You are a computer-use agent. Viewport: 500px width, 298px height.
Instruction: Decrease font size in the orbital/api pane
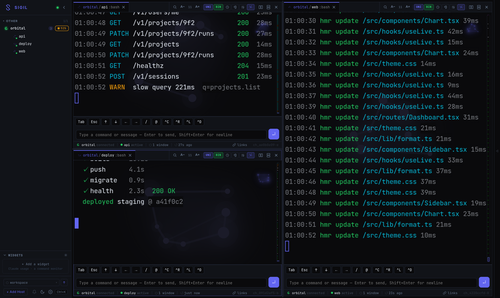[x=182, y=7]
